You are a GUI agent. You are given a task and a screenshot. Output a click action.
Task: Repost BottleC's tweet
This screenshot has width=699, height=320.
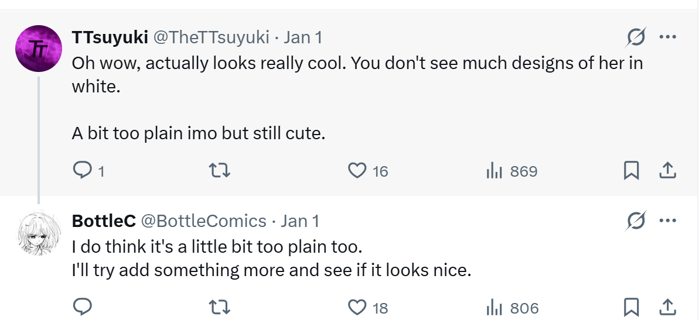tap(220, 307)
